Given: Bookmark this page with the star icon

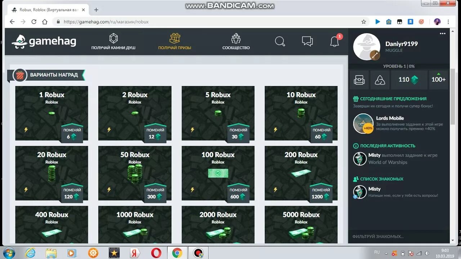Looking at the screenshot, I should 364,22.
